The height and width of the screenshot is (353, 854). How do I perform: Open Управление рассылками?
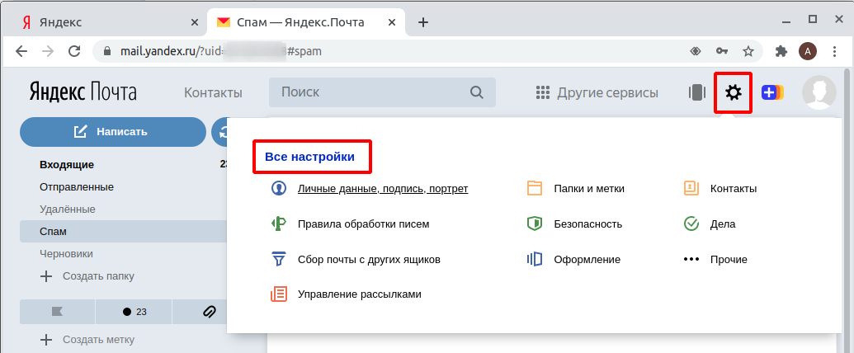coord(360,294)
